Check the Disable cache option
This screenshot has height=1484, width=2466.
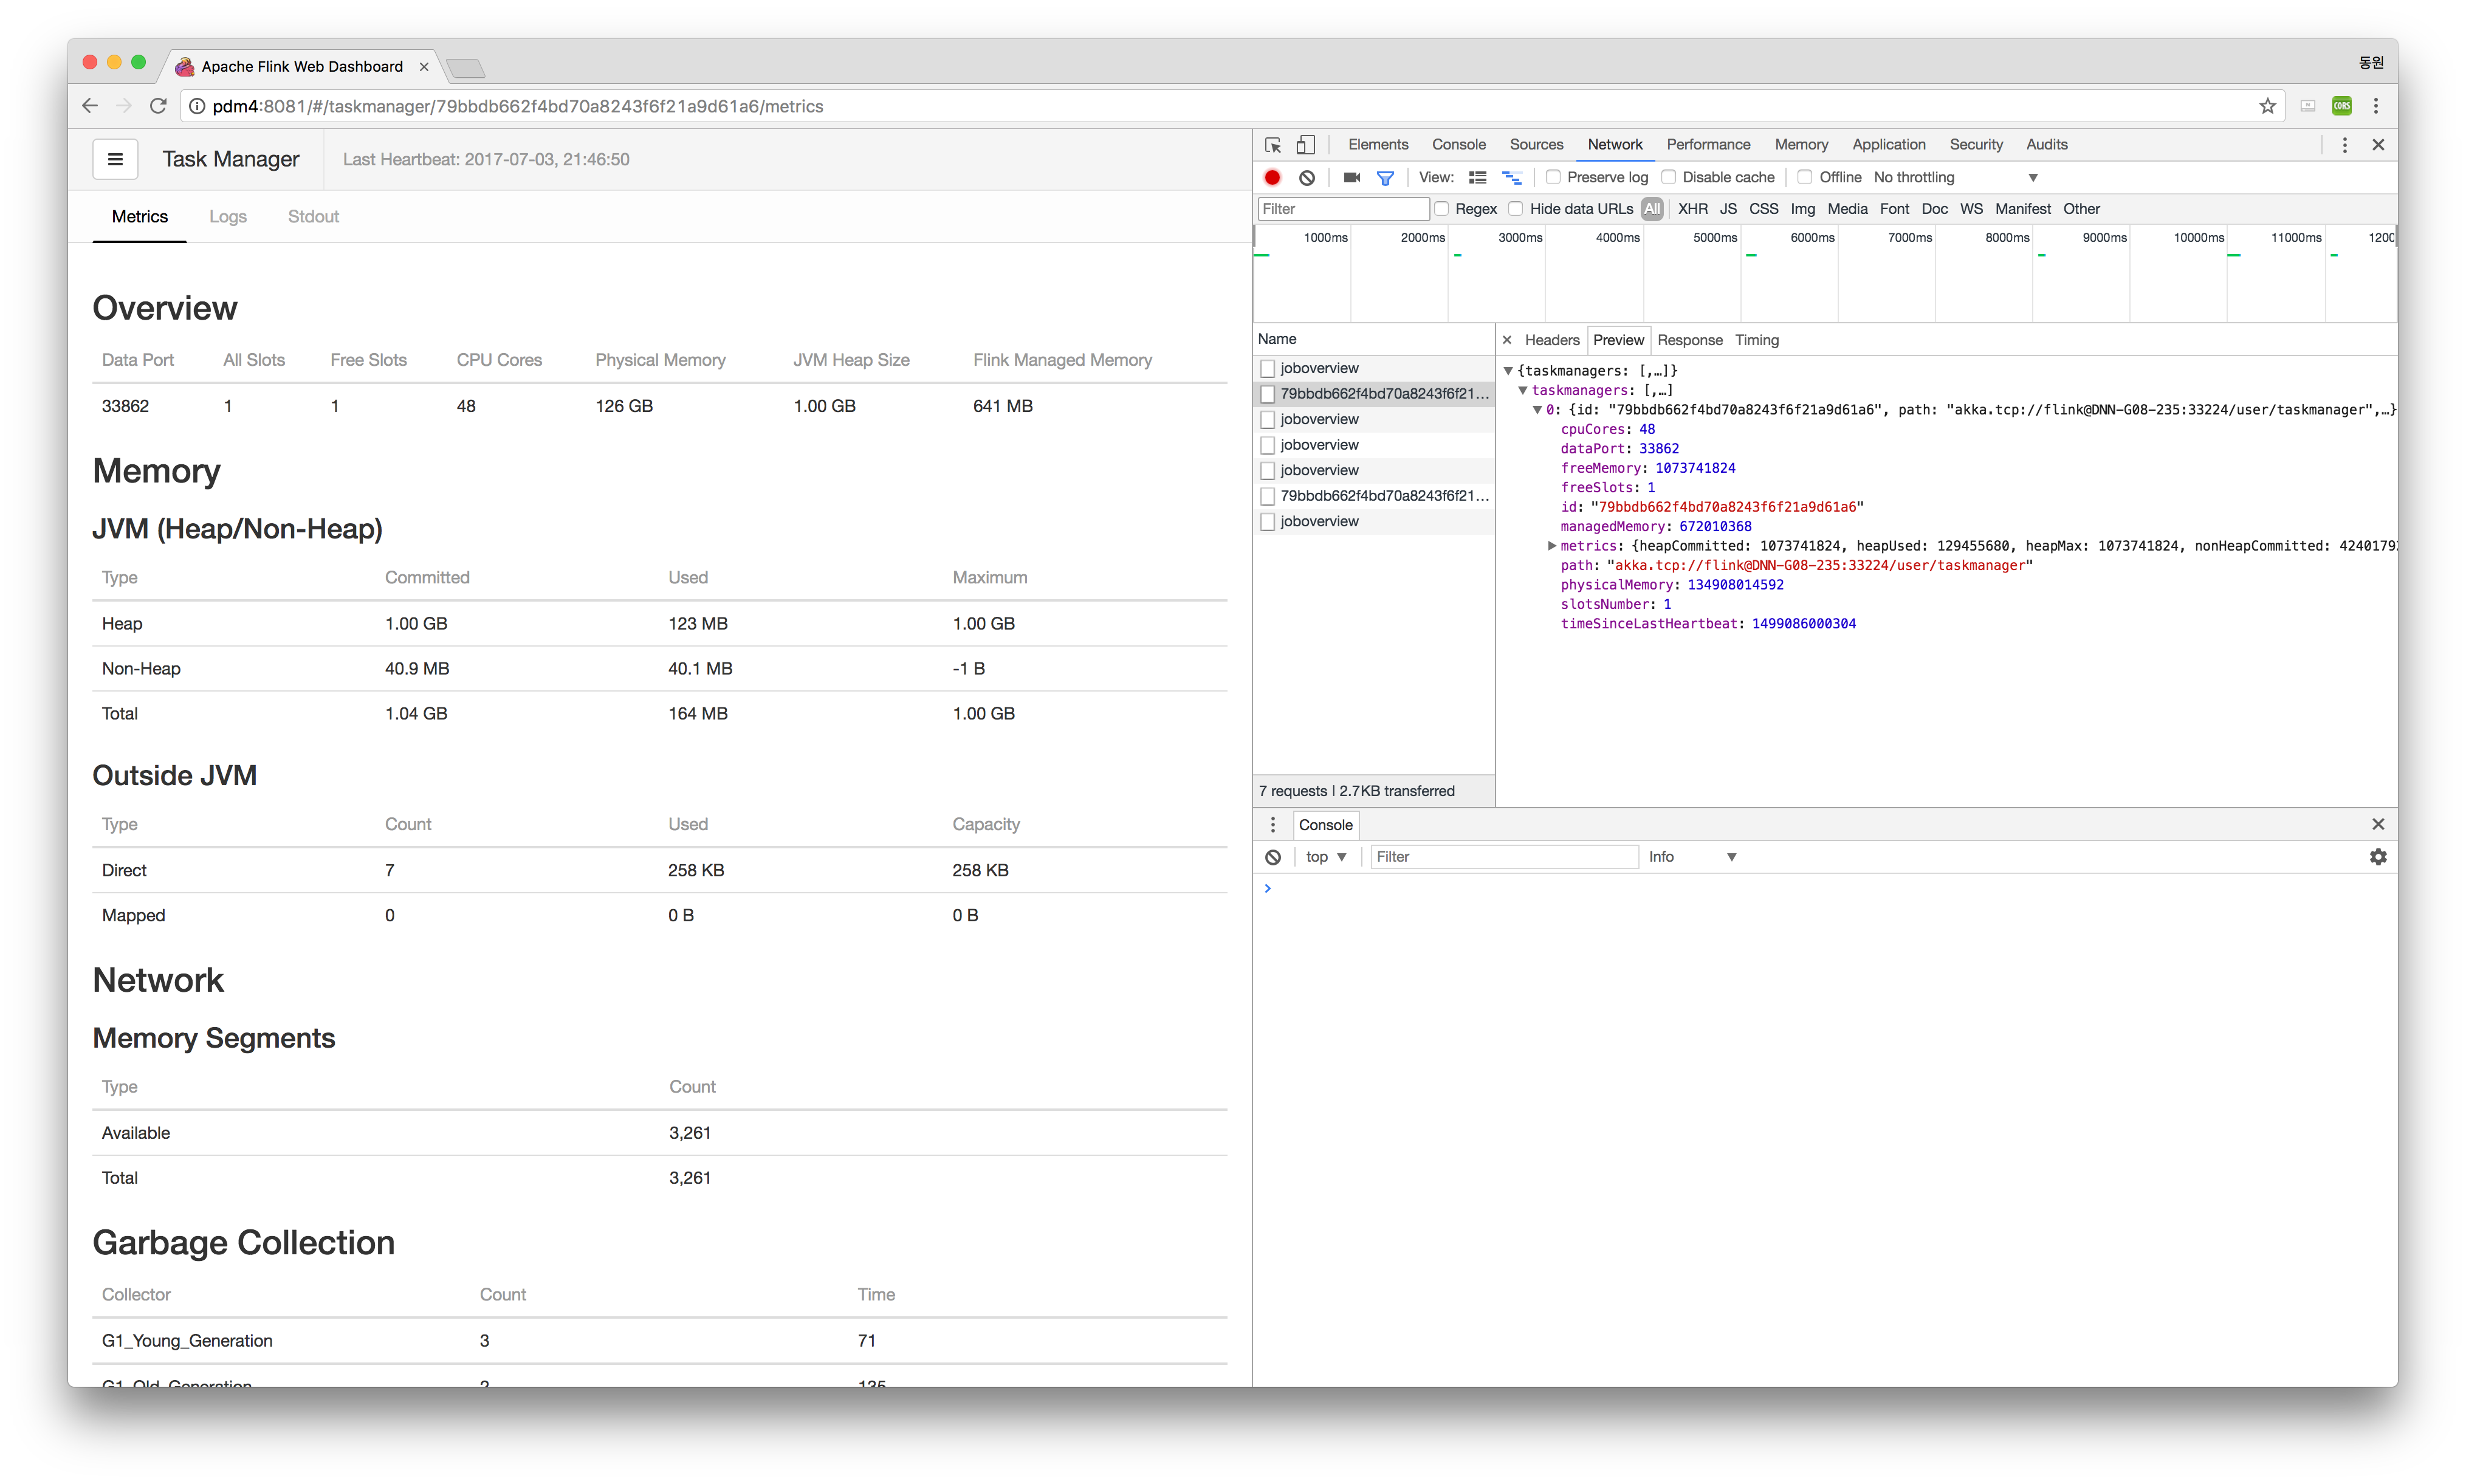click(x=1668, y=177)
